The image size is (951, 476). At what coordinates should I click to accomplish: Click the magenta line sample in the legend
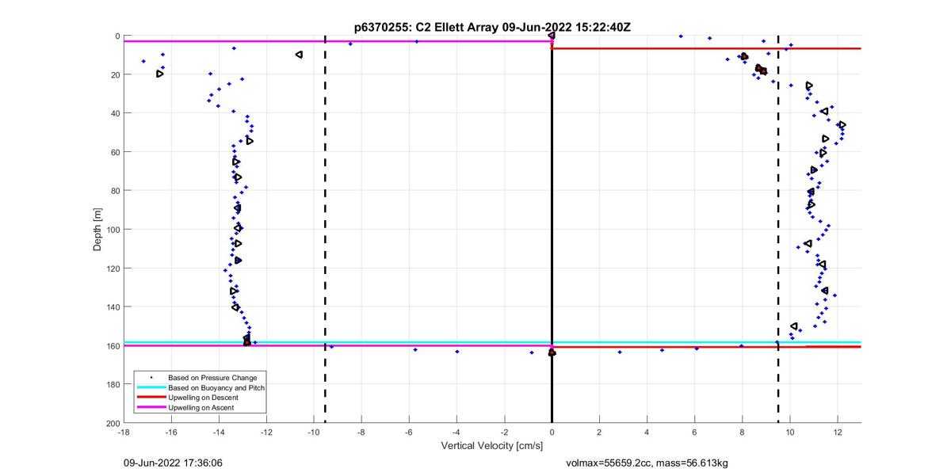point(151,407)
